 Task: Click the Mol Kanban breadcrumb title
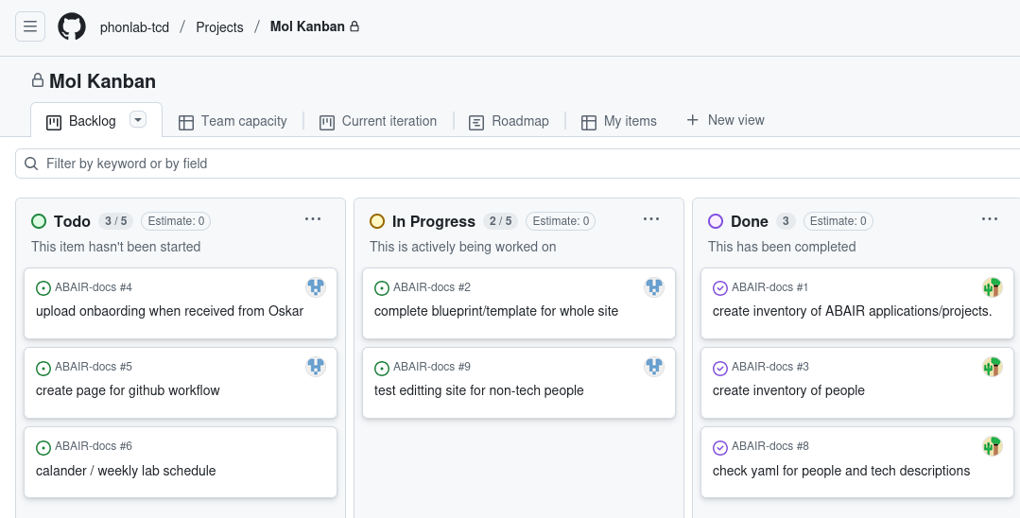click(307, 26)
